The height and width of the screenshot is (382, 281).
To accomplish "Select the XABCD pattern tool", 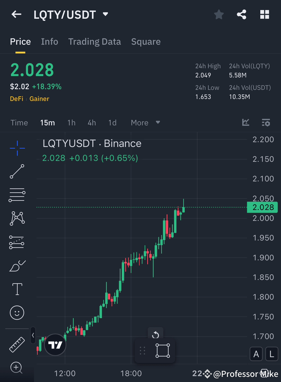I will click(x=17, y=218).
